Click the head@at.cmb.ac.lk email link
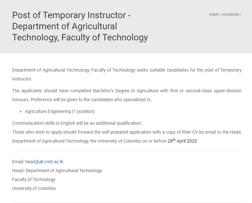This screenshot has width=252, height=203. coord(44,162)
